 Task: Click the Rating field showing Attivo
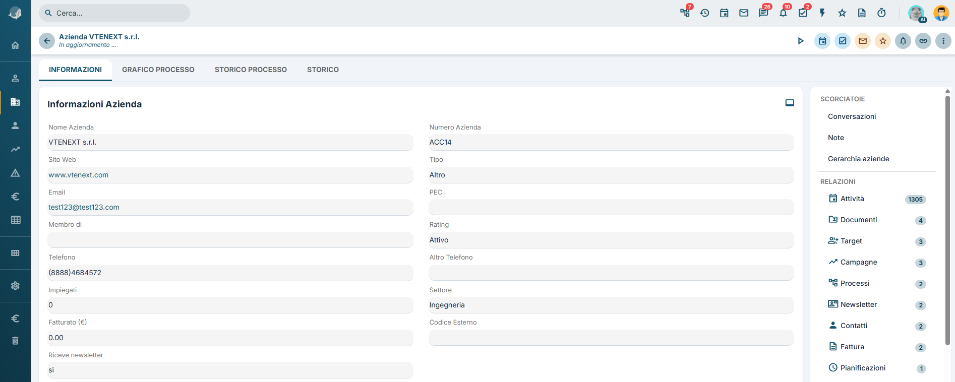(x=611, y=240)
